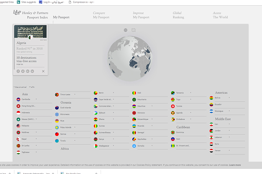Click Learn more in the cookie notice

click(235, 165)
